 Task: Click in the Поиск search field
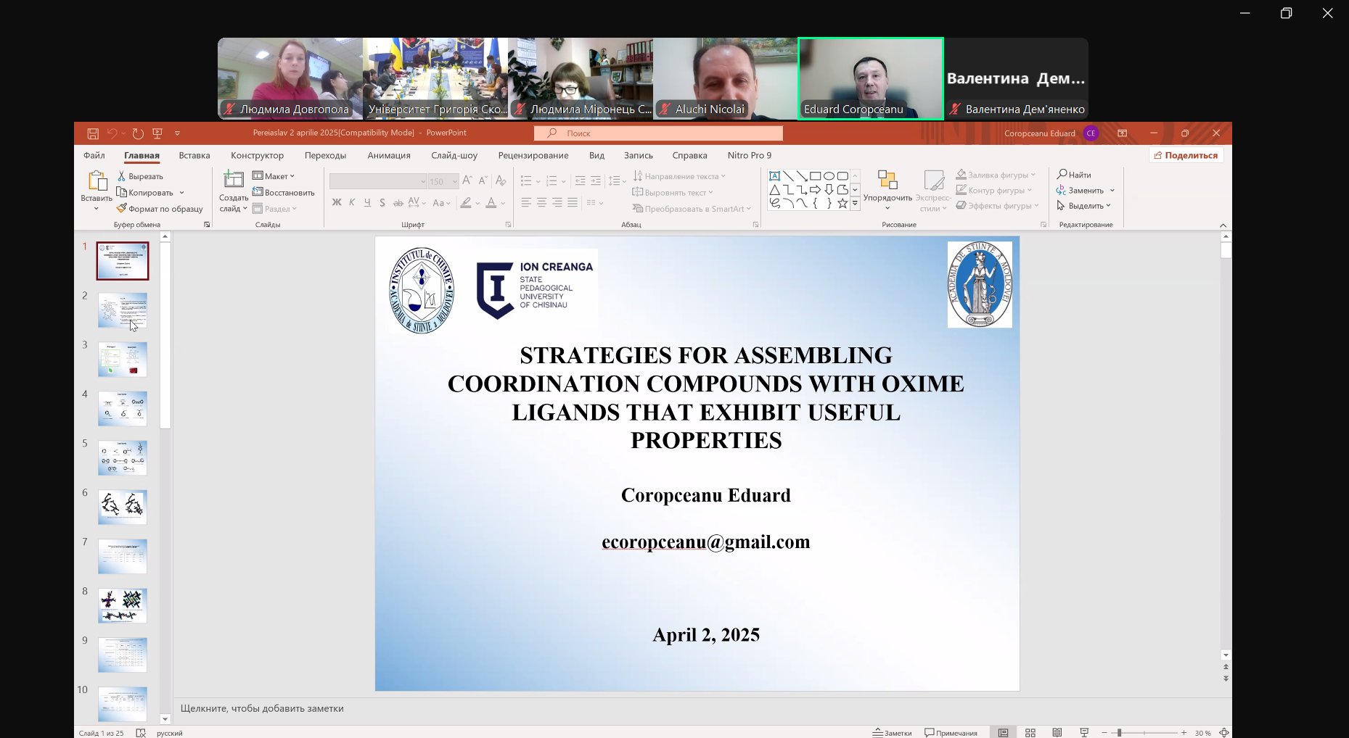[658, 133]
